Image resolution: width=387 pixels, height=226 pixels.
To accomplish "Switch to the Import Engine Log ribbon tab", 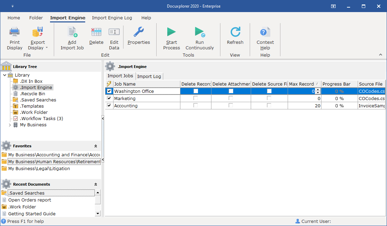I will pyautogui.click(x=112, y=18).
